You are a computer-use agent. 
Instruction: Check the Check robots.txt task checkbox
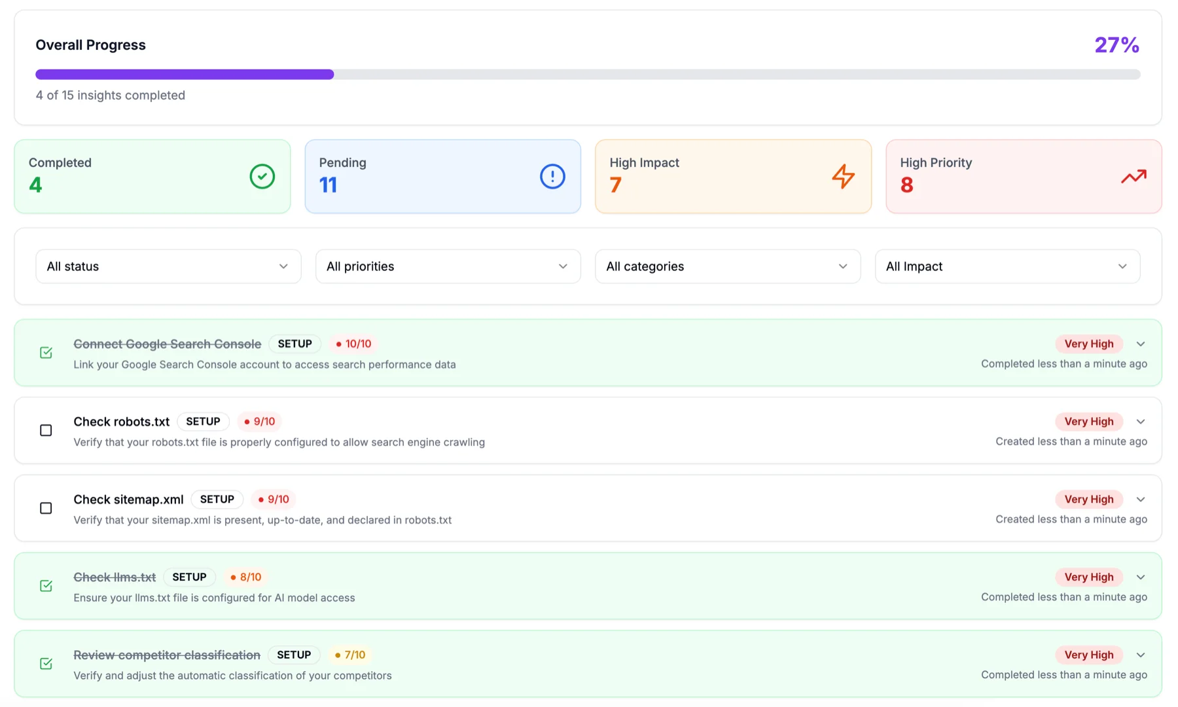[x=45, y=430]
